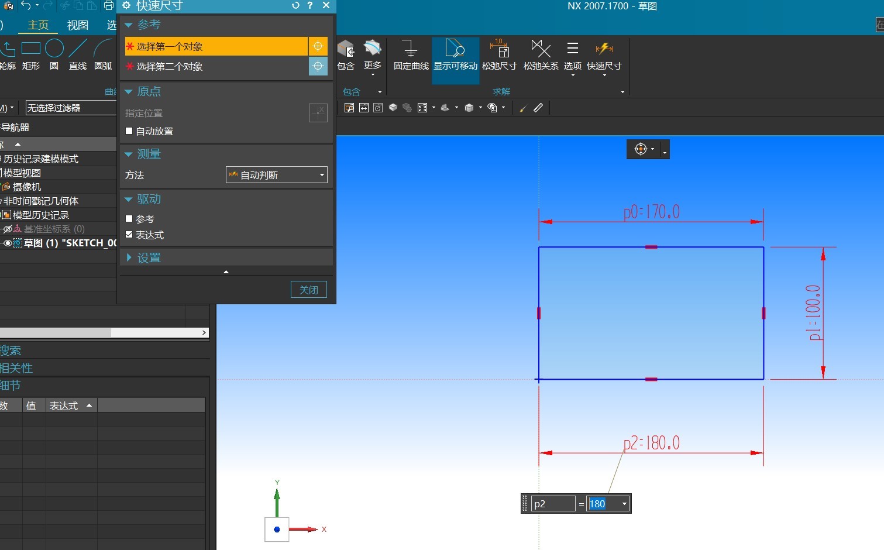The width and height of the screenshot is (884, 550).
Task: Open the 方法 自动判断 method dropdown
Action: coord(277,175)
